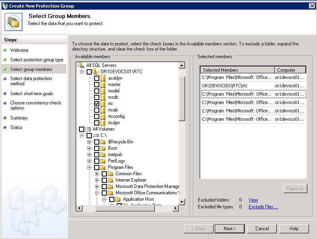Click the All Volumes icon
This screenshot has width=317, height=239.
(x=88, y=129)
